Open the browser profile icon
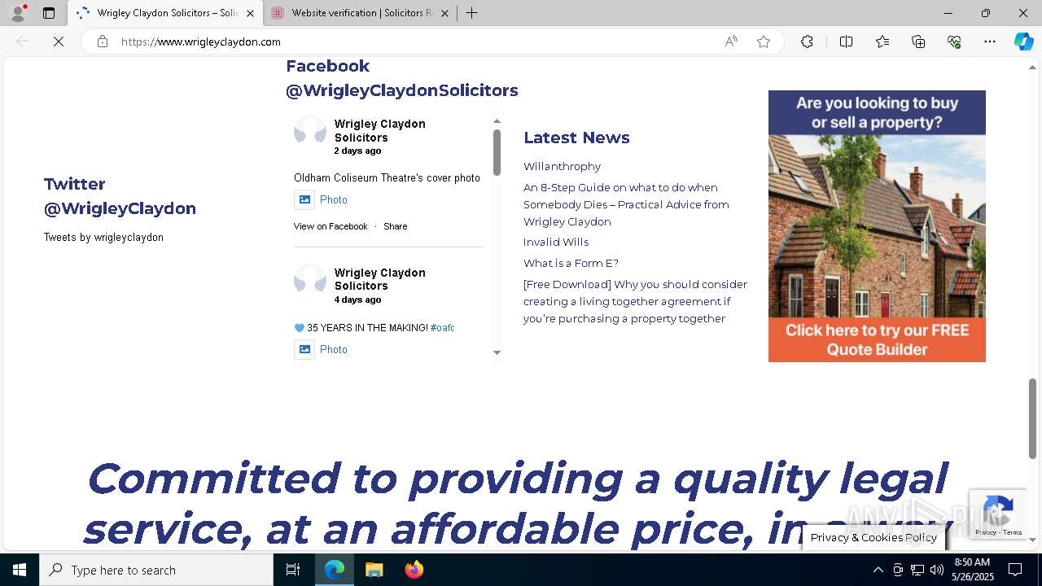Viewport: 1042px width, 586px height. pos(17,13)
